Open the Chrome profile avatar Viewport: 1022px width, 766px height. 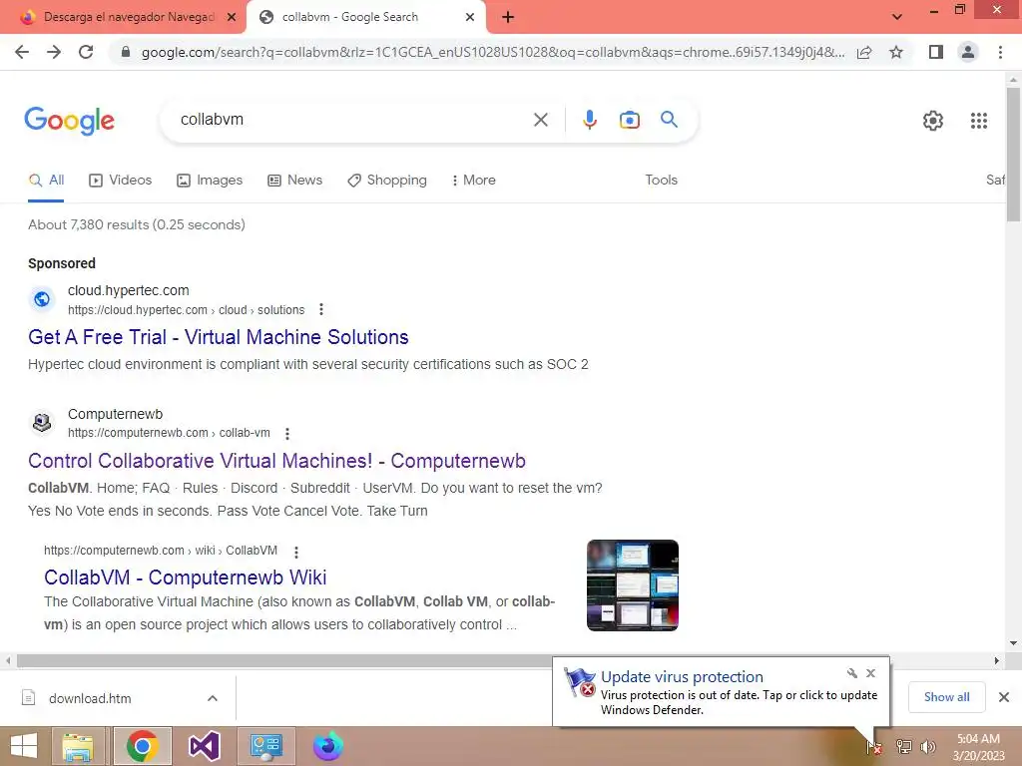click(968, 52)
